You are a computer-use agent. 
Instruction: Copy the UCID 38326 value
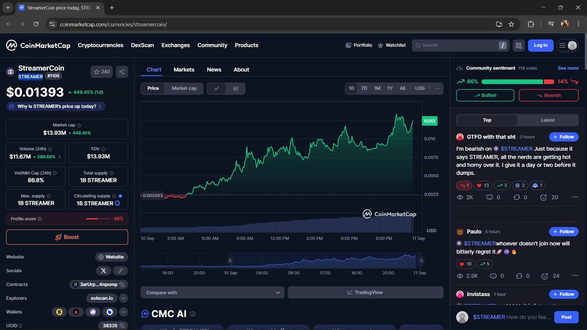click(x=122, y=325)
